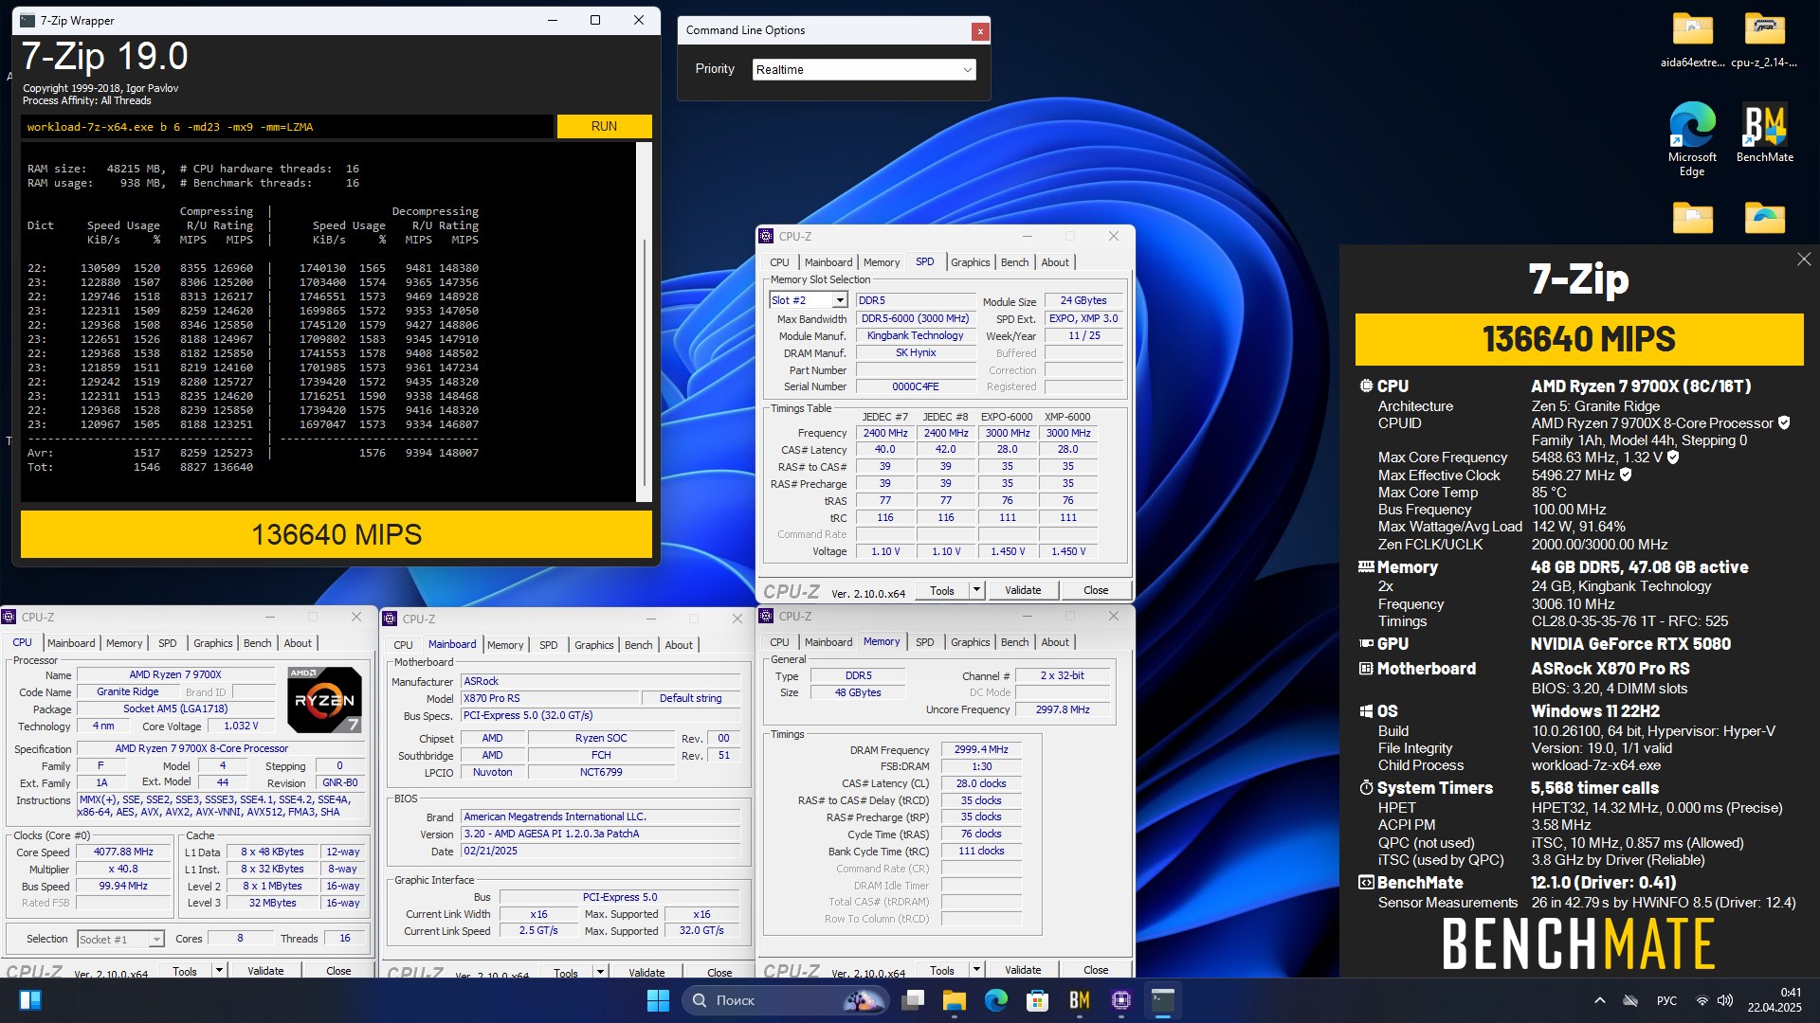1820x1023 pixels.
Task: Close the Command Line Options window
Action: coord(980,31)
